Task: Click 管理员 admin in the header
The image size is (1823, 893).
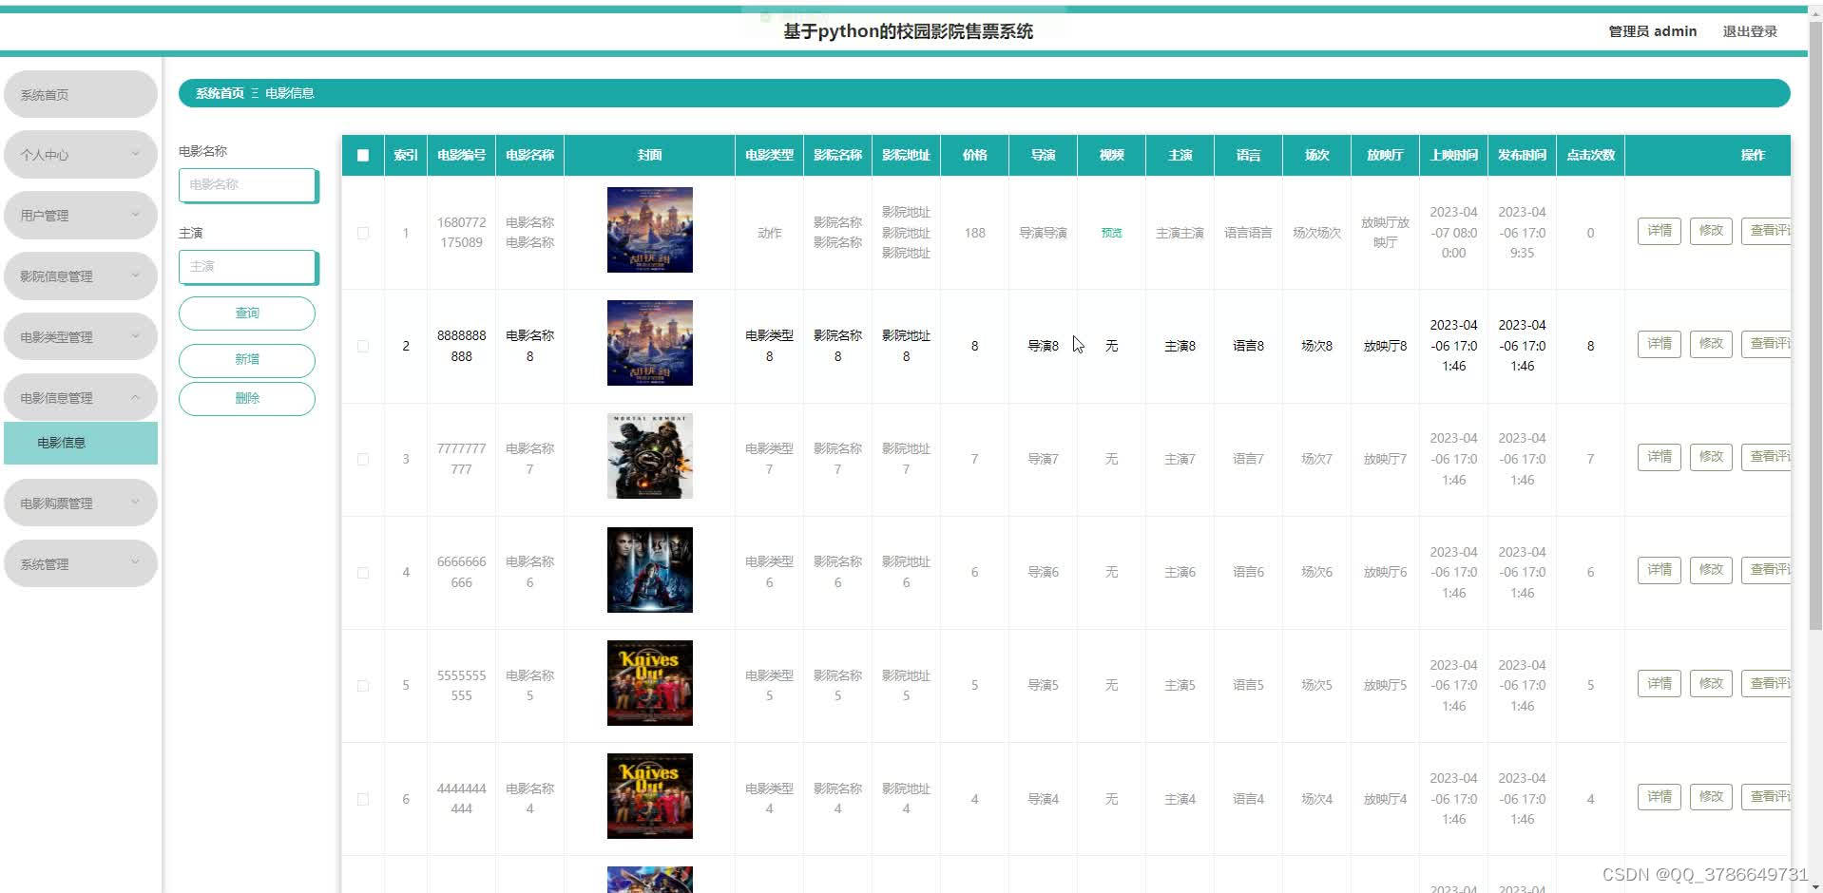Action: pyautogui.click(x=1652, y=31)
